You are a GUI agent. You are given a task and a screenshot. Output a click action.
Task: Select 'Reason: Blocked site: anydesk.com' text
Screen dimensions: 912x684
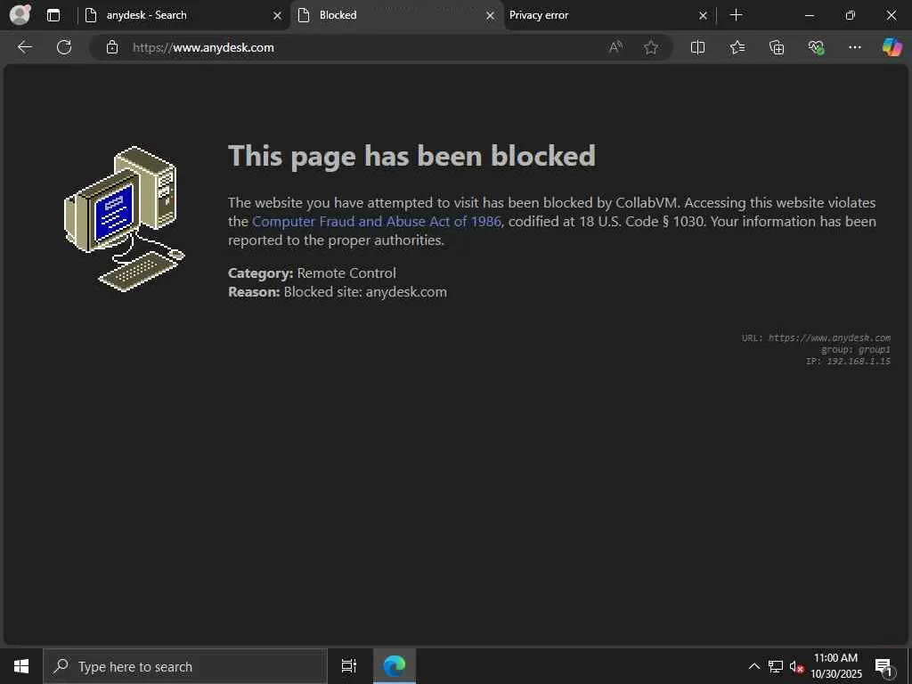(x=338, y=291)
